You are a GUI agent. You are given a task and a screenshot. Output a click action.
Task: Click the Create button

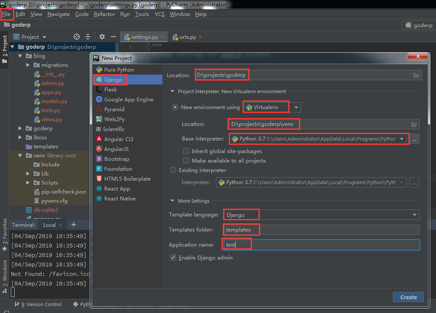(408, 297)
